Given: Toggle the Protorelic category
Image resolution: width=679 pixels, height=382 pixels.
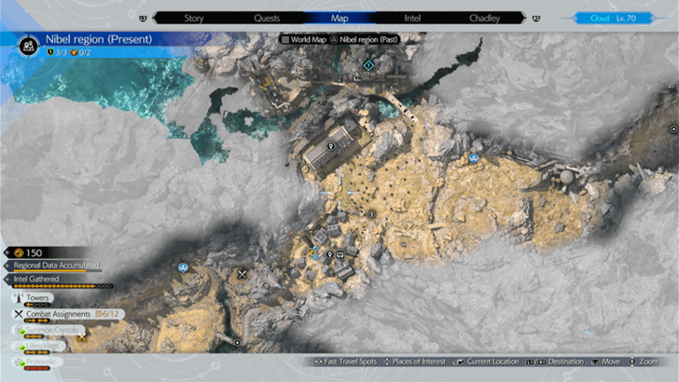Looking at the screenshot, I should [x=43, y=362].
